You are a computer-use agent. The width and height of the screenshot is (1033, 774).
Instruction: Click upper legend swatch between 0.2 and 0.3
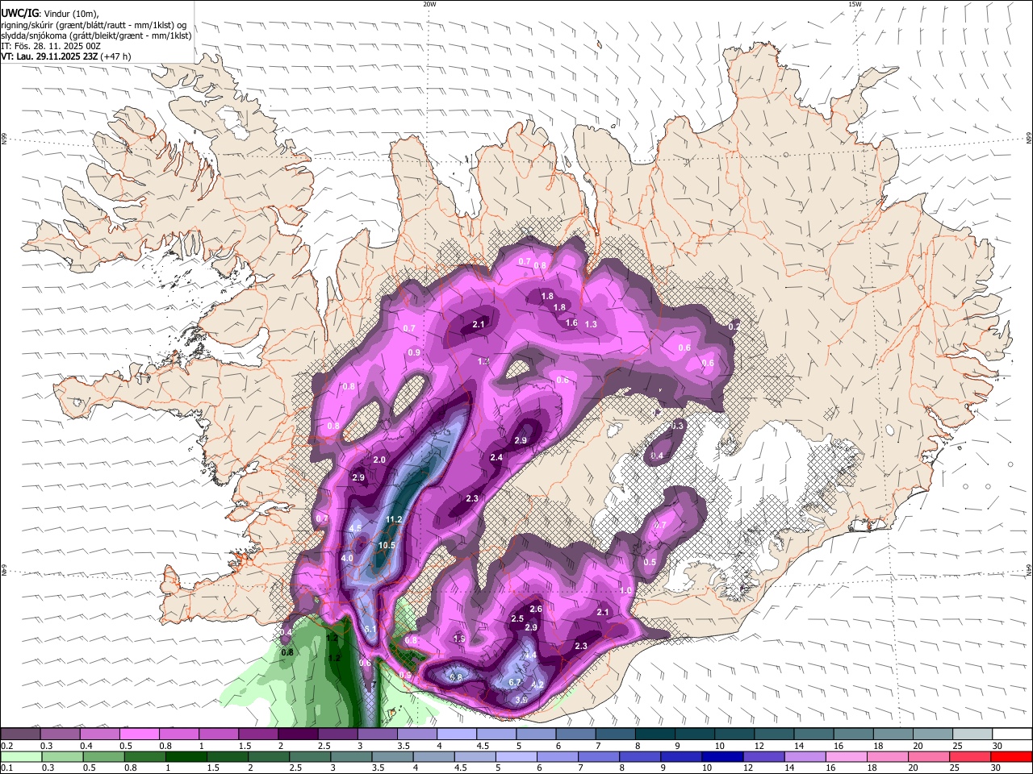click(20, 734)
